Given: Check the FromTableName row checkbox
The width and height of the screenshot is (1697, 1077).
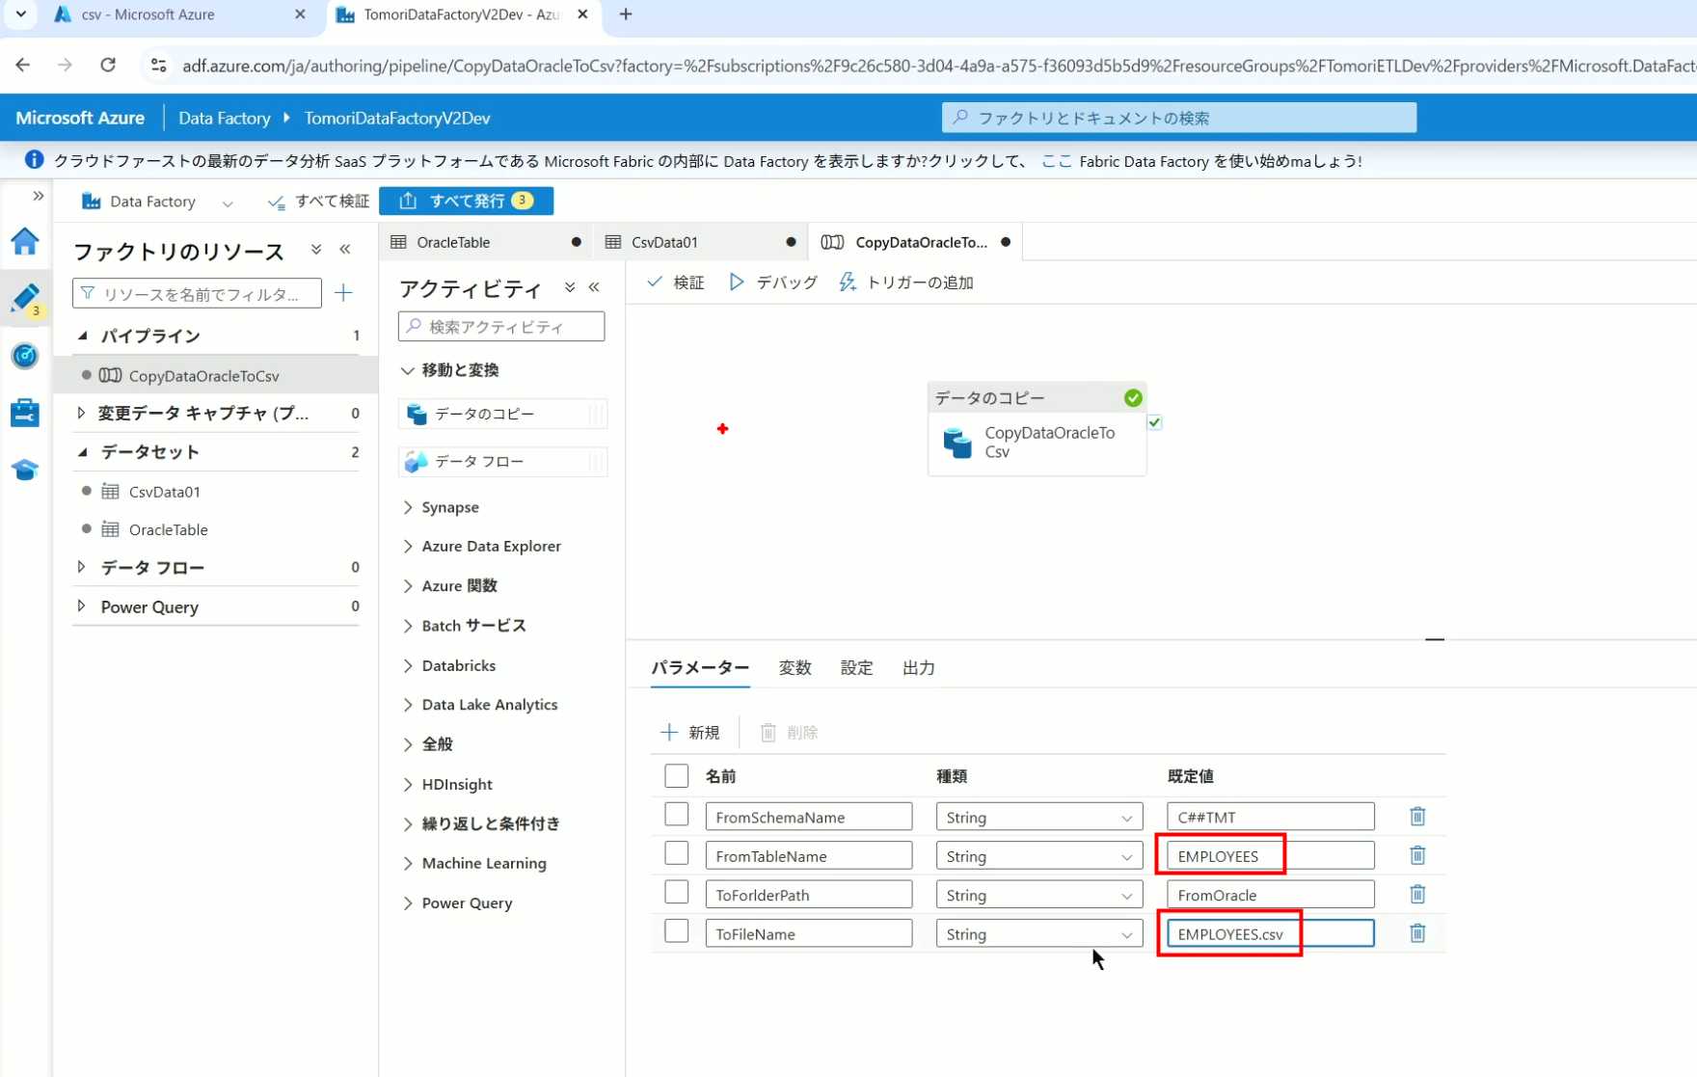Looking at the screenshot, I should point(676,854).
